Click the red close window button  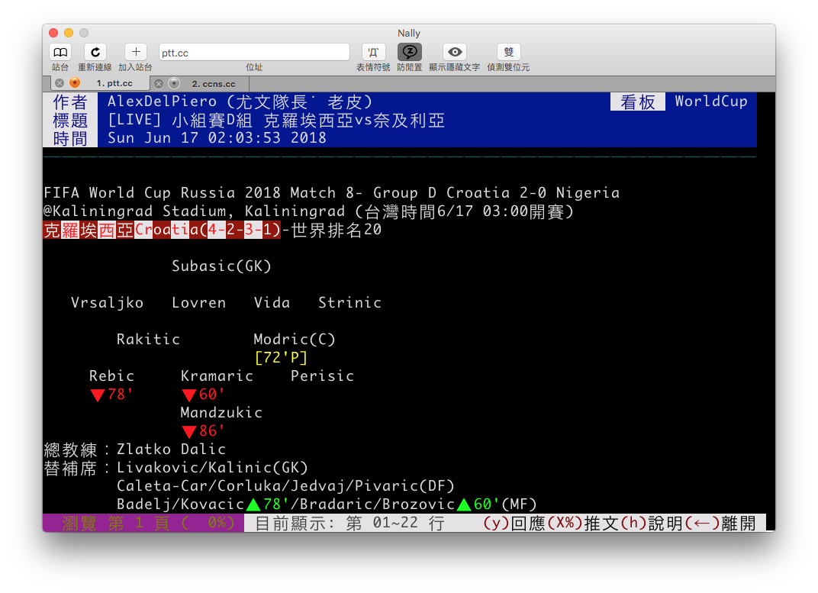coord(53,33)
